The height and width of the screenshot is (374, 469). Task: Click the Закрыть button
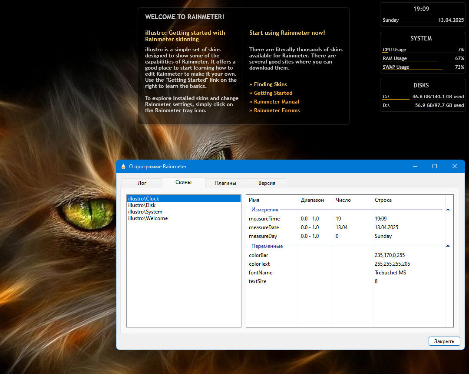click(444, 341)
